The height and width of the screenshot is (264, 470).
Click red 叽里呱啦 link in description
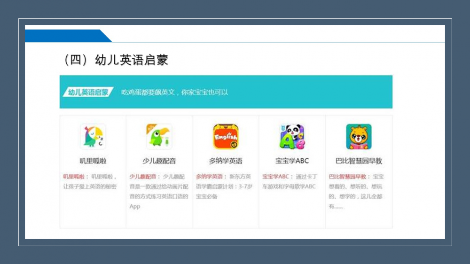point(74,177)
